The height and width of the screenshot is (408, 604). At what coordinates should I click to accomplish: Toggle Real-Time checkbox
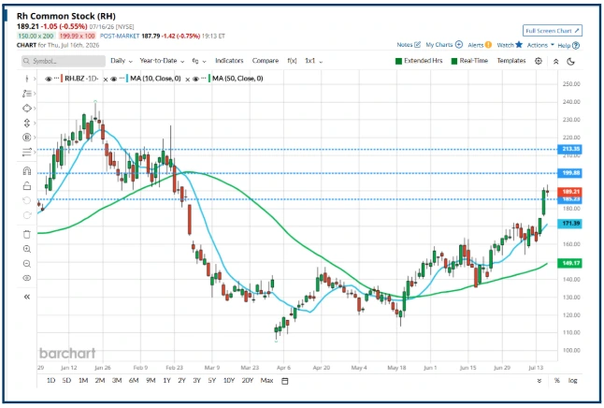454,61
